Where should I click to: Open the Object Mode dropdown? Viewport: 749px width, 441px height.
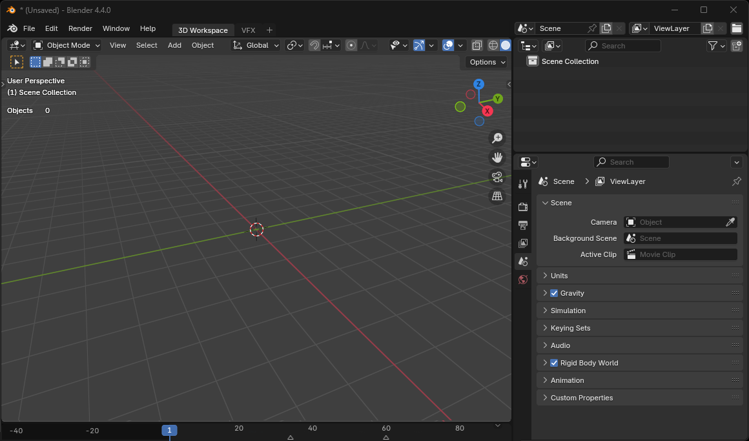[67, 45]
